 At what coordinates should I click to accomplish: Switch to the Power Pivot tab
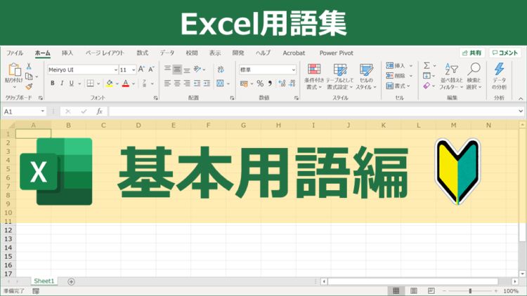[336, 53]
